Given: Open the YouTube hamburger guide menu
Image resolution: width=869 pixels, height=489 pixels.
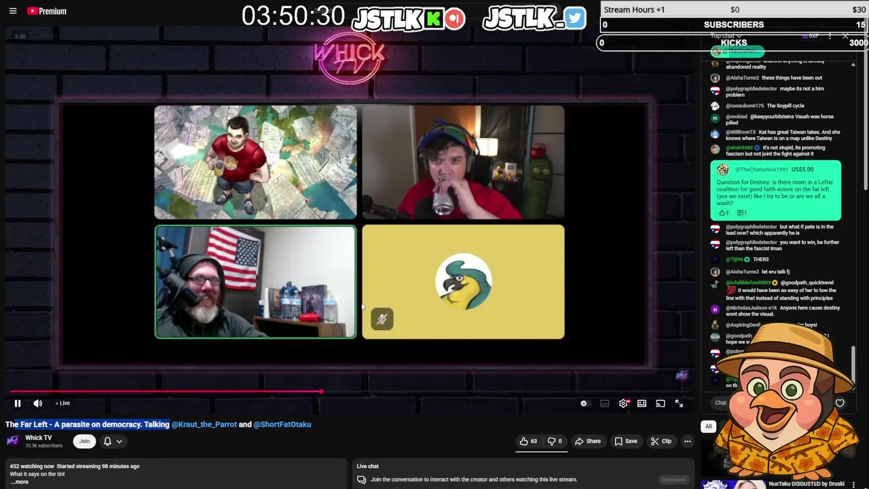Looking at the screenshot, I should [x=13, y=11].
